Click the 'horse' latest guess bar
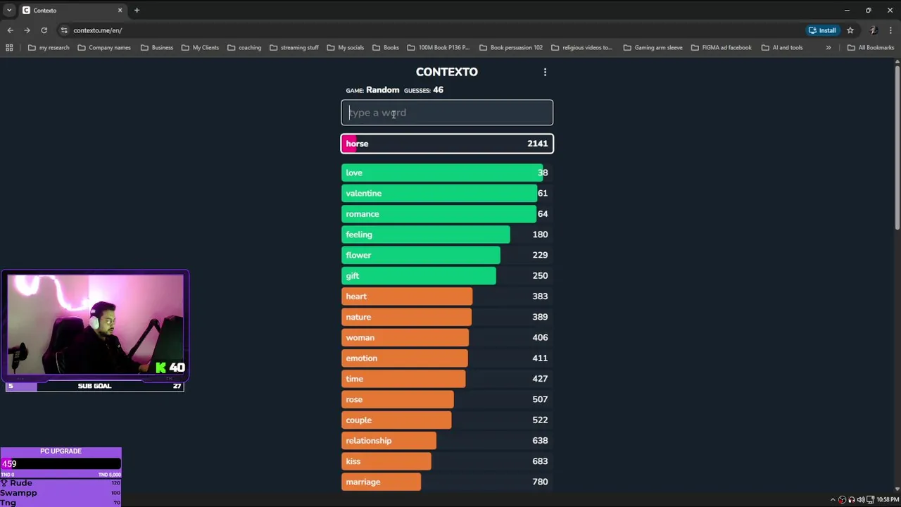 click(x=447, y=144)
